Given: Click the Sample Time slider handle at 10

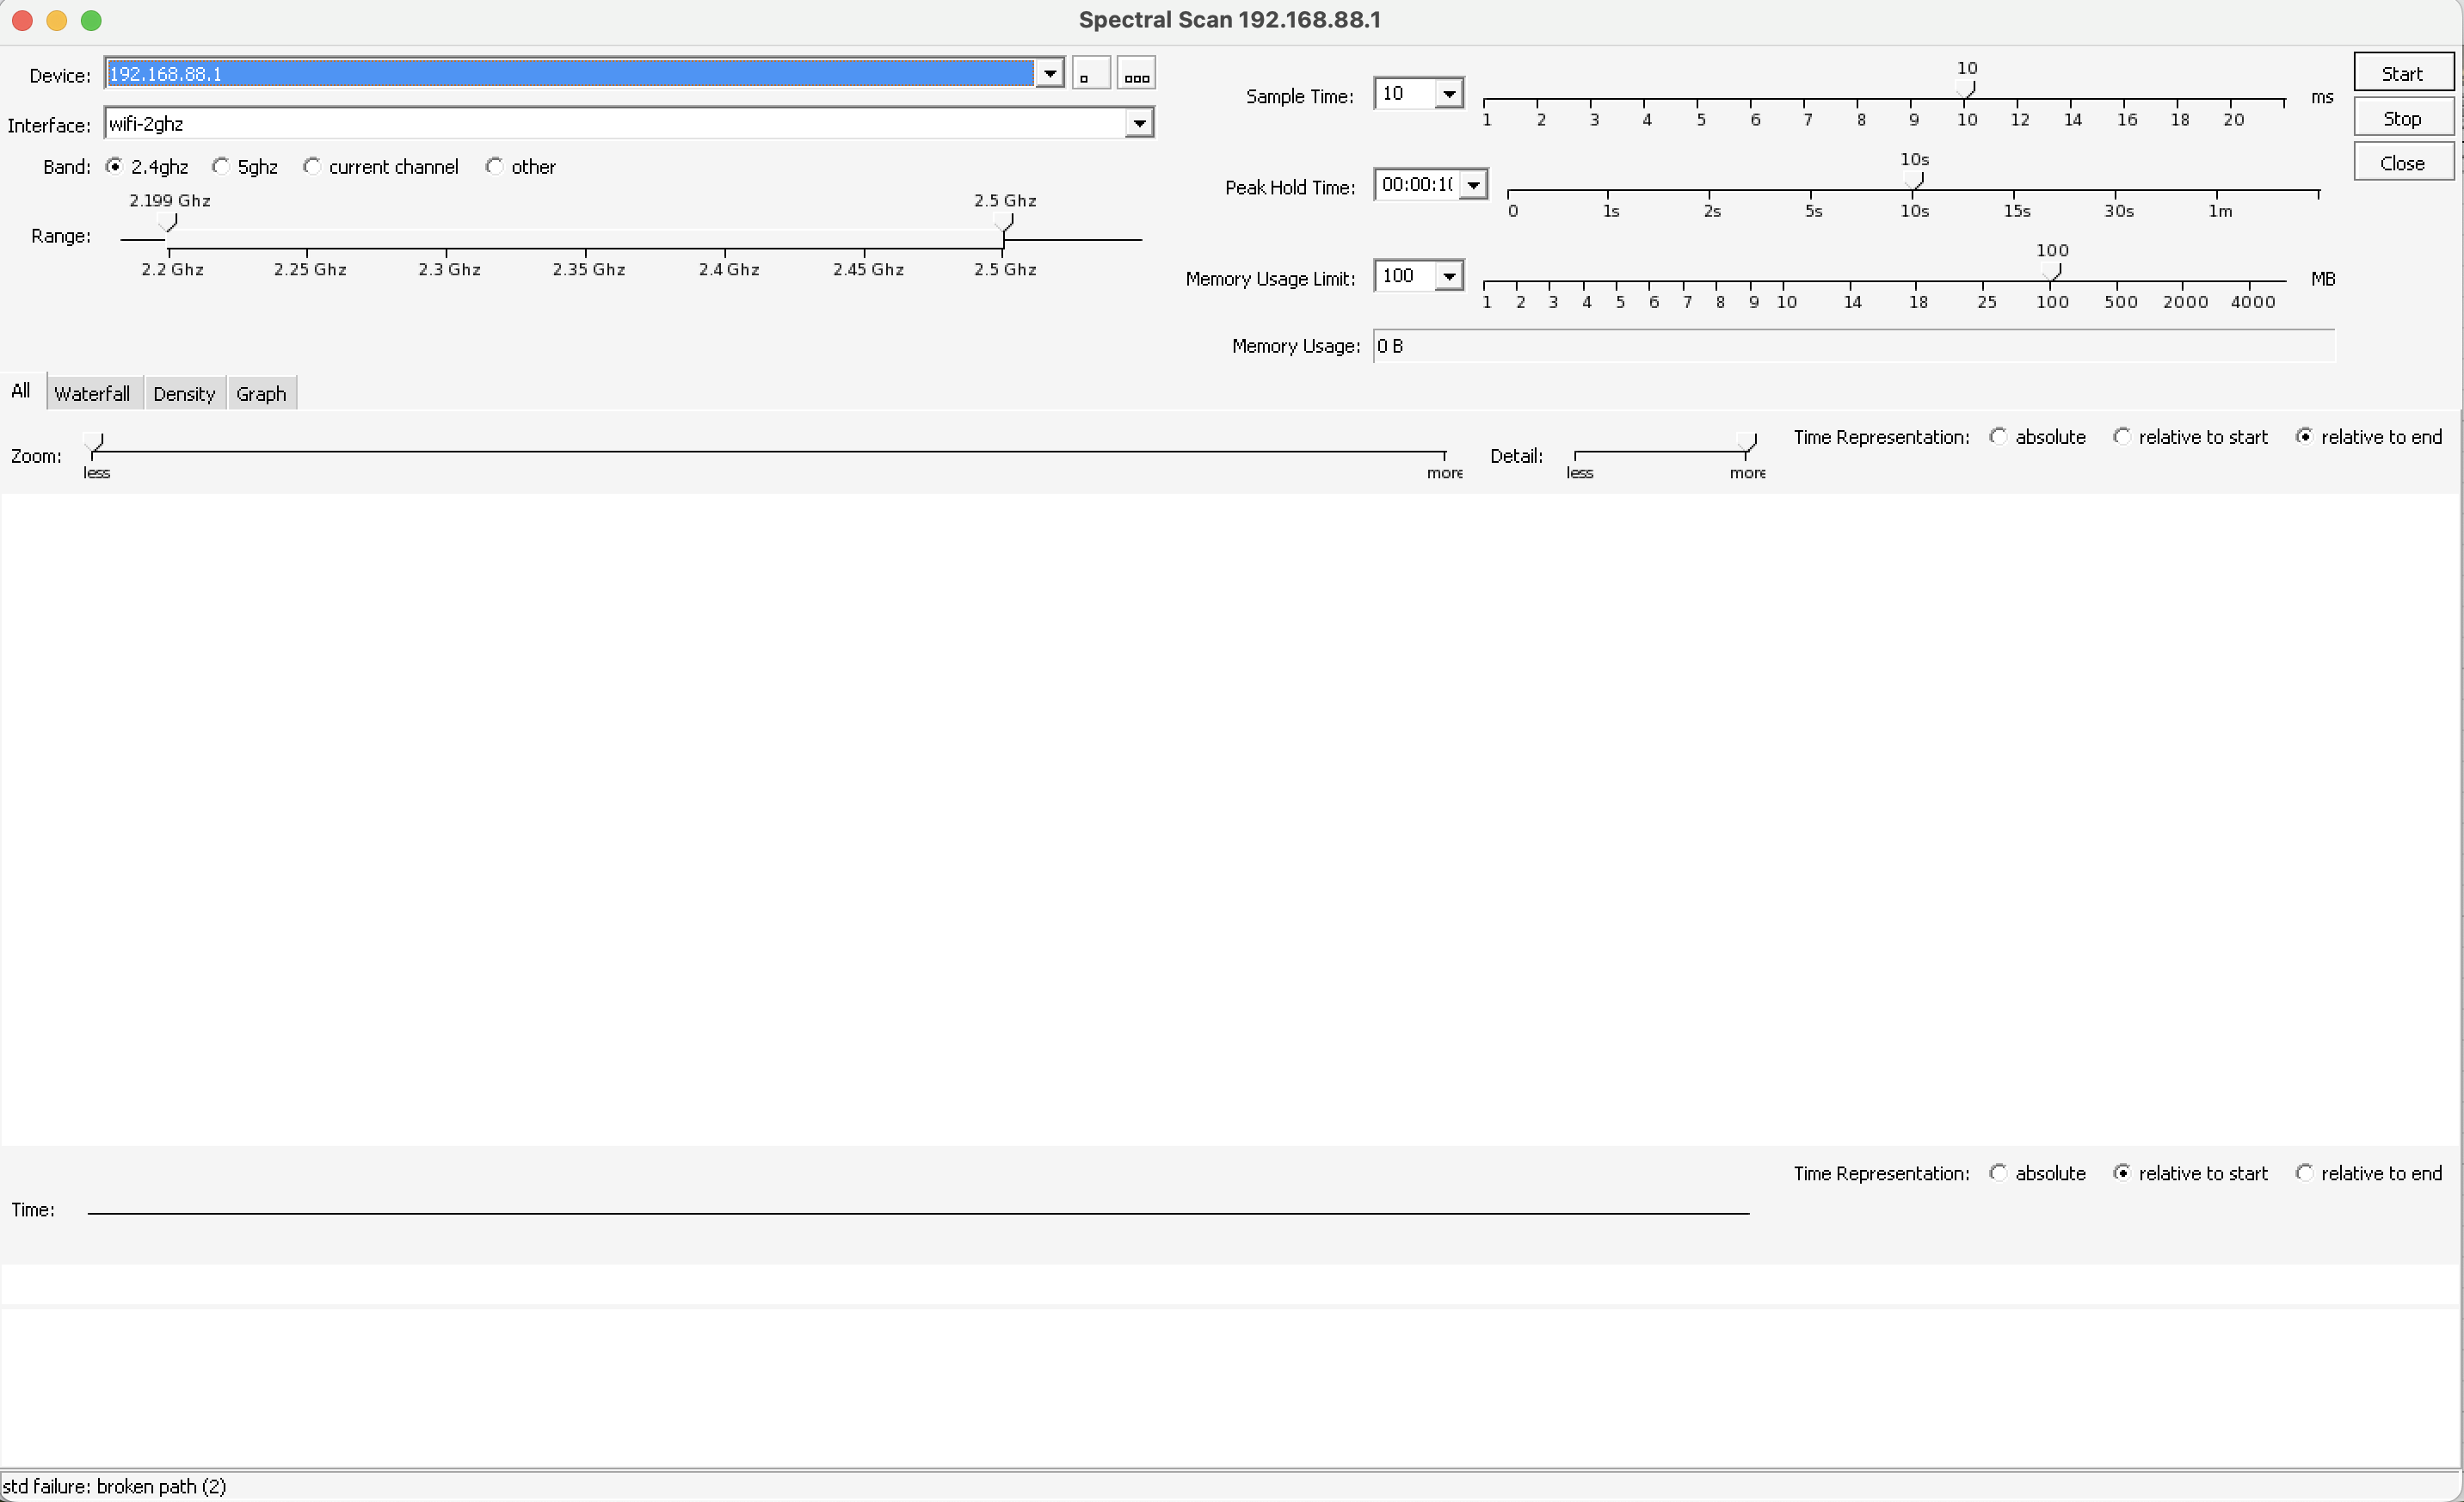Looking at the screenshot, I should (1966, 90).
